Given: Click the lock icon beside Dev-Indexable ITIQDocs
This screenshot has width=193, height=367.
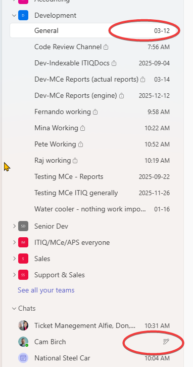Looking at the screenshot, I should 114,63.
